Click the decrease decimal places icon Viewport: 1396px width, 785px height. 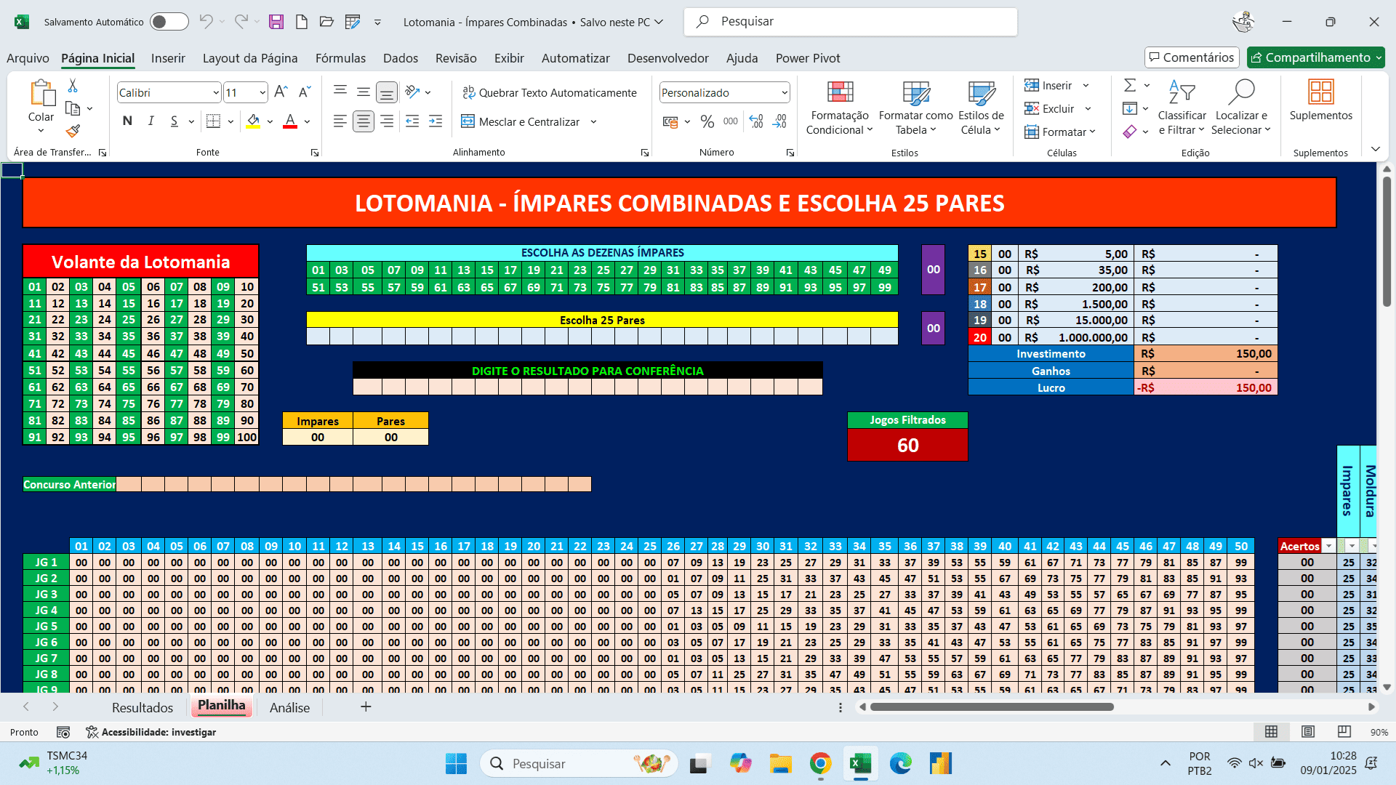pos(779,121)
